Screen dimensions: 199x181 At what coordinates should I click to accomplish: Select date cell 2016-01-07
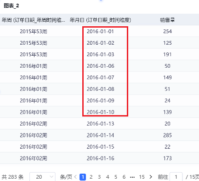click(x=100, y=77)
